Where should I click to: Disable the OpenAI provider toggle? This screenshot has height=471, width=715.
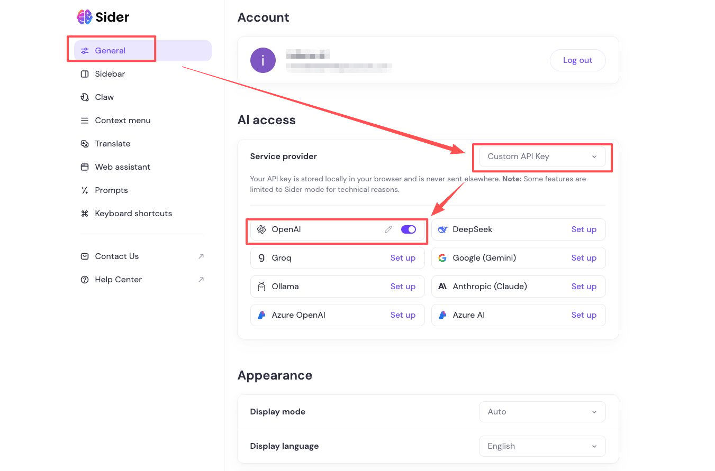pyautogui.click(x=409, y=229)
